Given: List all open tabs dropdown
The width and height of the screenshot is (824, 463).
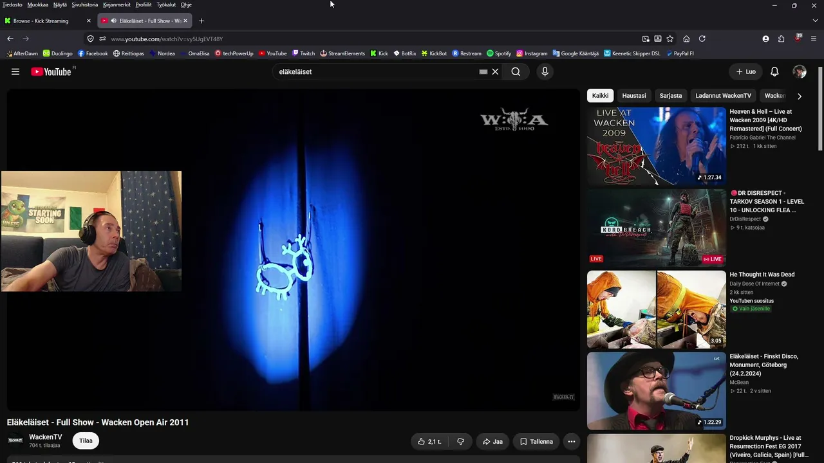Looking at the screenshot, I should pos(815,21).
